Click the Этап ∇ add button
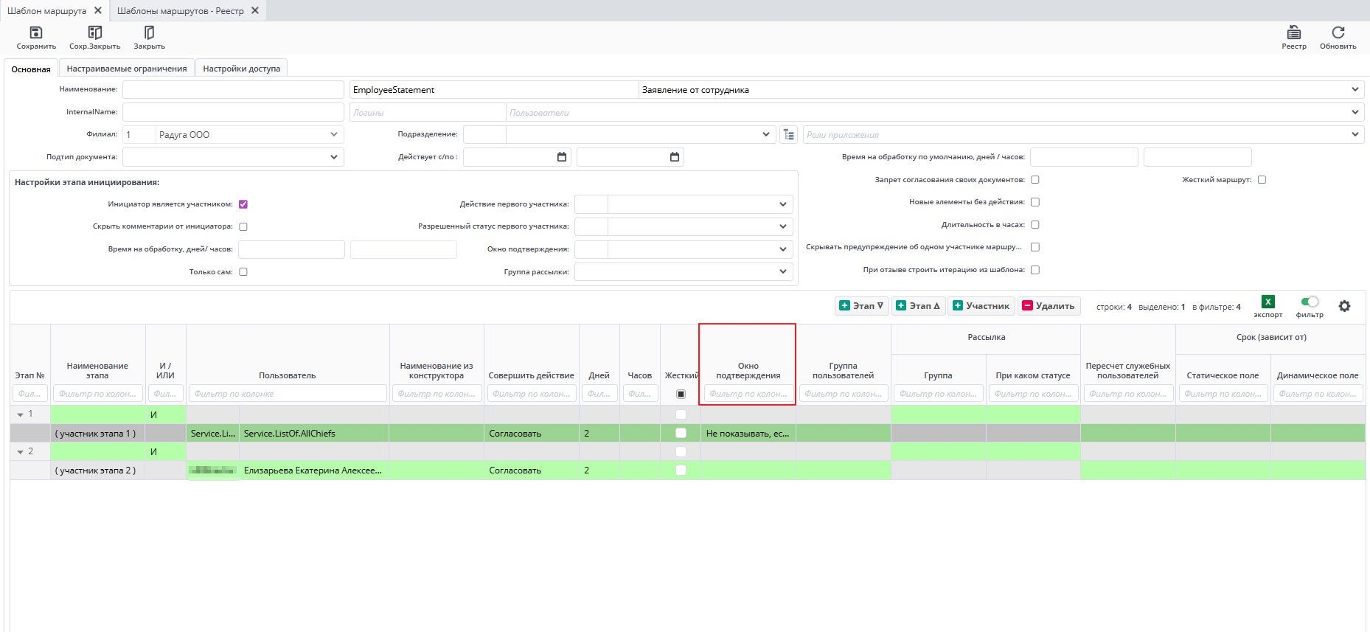1370x632 pixels. [x=862, y=306]
